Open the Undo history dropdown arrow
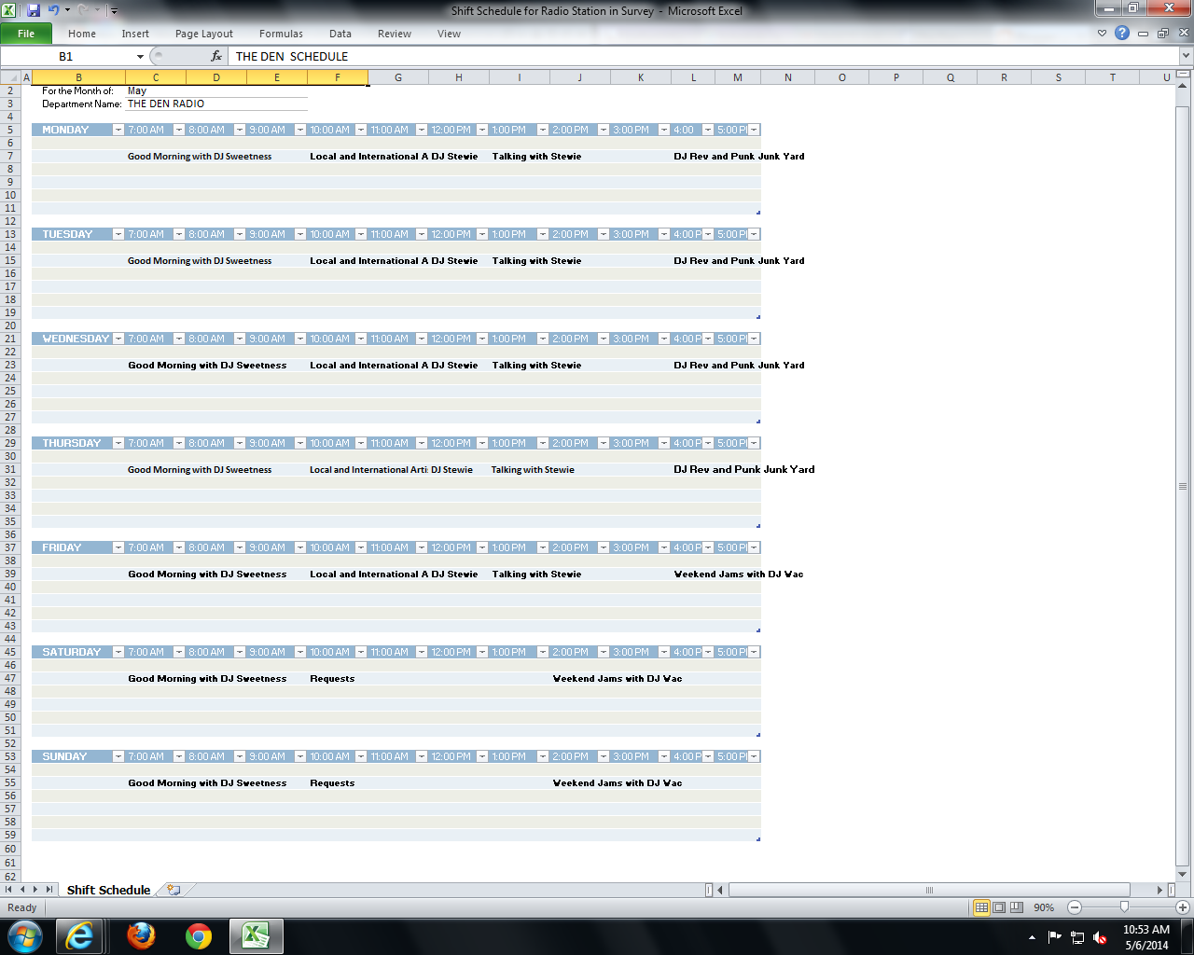This screenshot has width=1194, height=955. (67, 10)
